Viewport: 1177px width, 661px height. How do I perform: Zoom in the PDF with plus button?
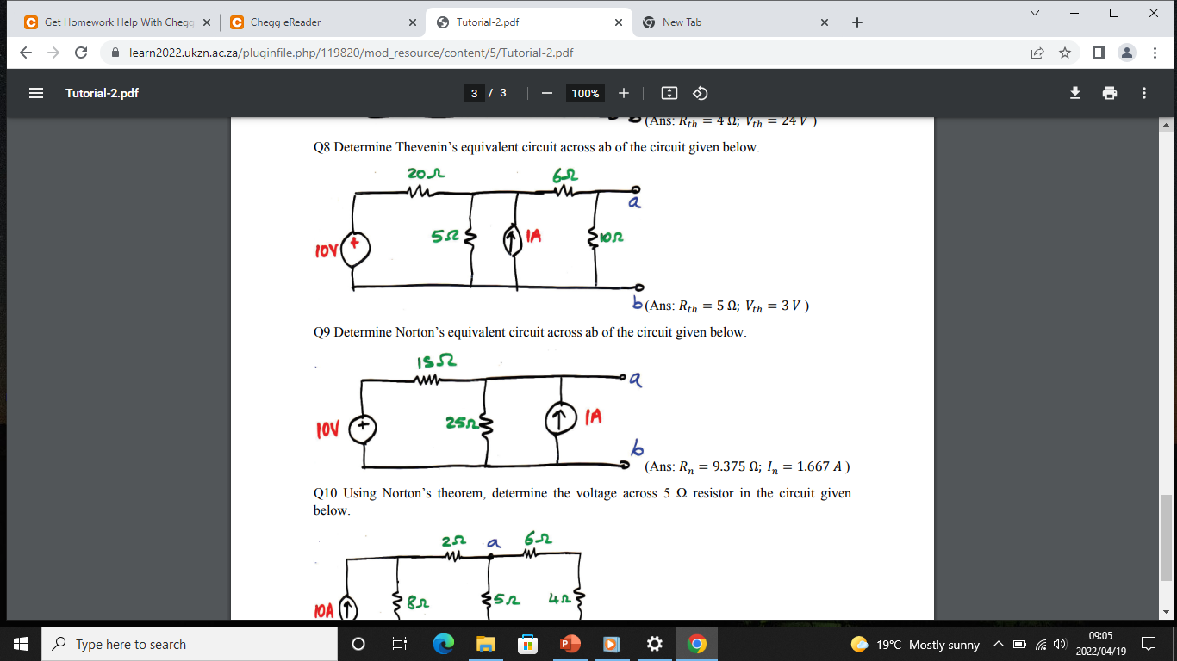pos(624,93)
